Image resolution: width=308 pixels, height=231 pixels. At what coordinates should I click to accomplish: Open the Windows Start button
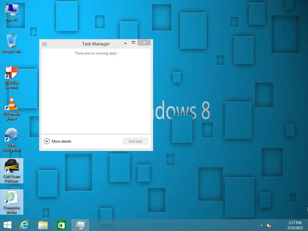(8, 225)
